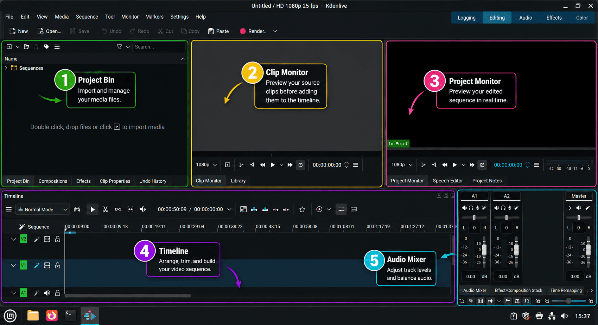Switch to the Color workspace

coord(582,18)
